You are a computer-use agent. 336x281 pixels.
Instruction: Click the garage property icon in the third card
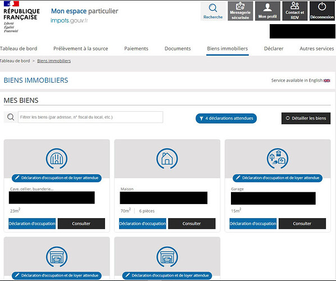tap(278, 158)
